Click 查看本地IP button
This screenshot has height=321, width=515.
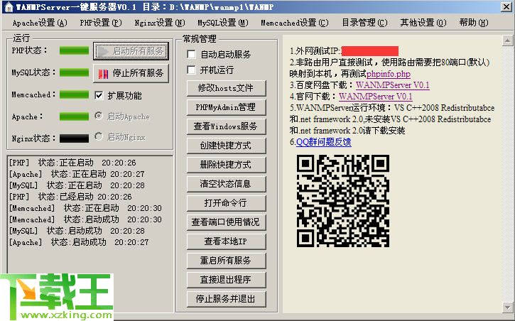226,241
